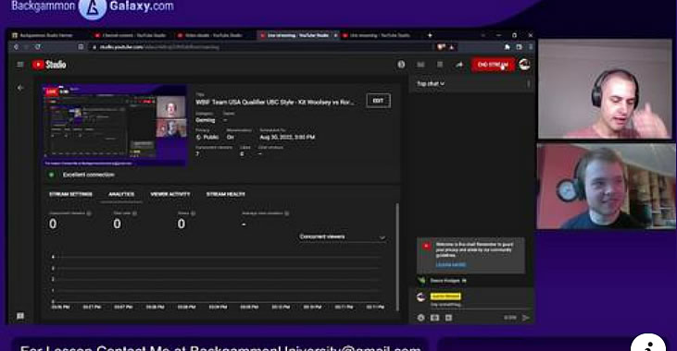Open the emoji picker in chat

pos(421,318)
